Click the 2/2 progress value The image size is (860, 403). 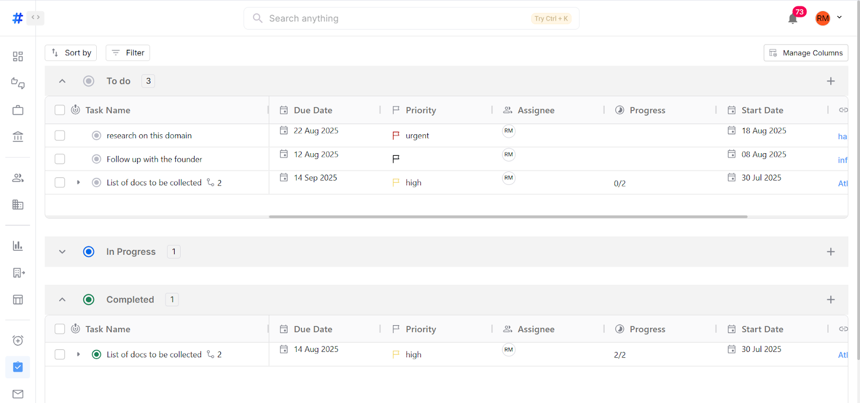pos(620,355)
